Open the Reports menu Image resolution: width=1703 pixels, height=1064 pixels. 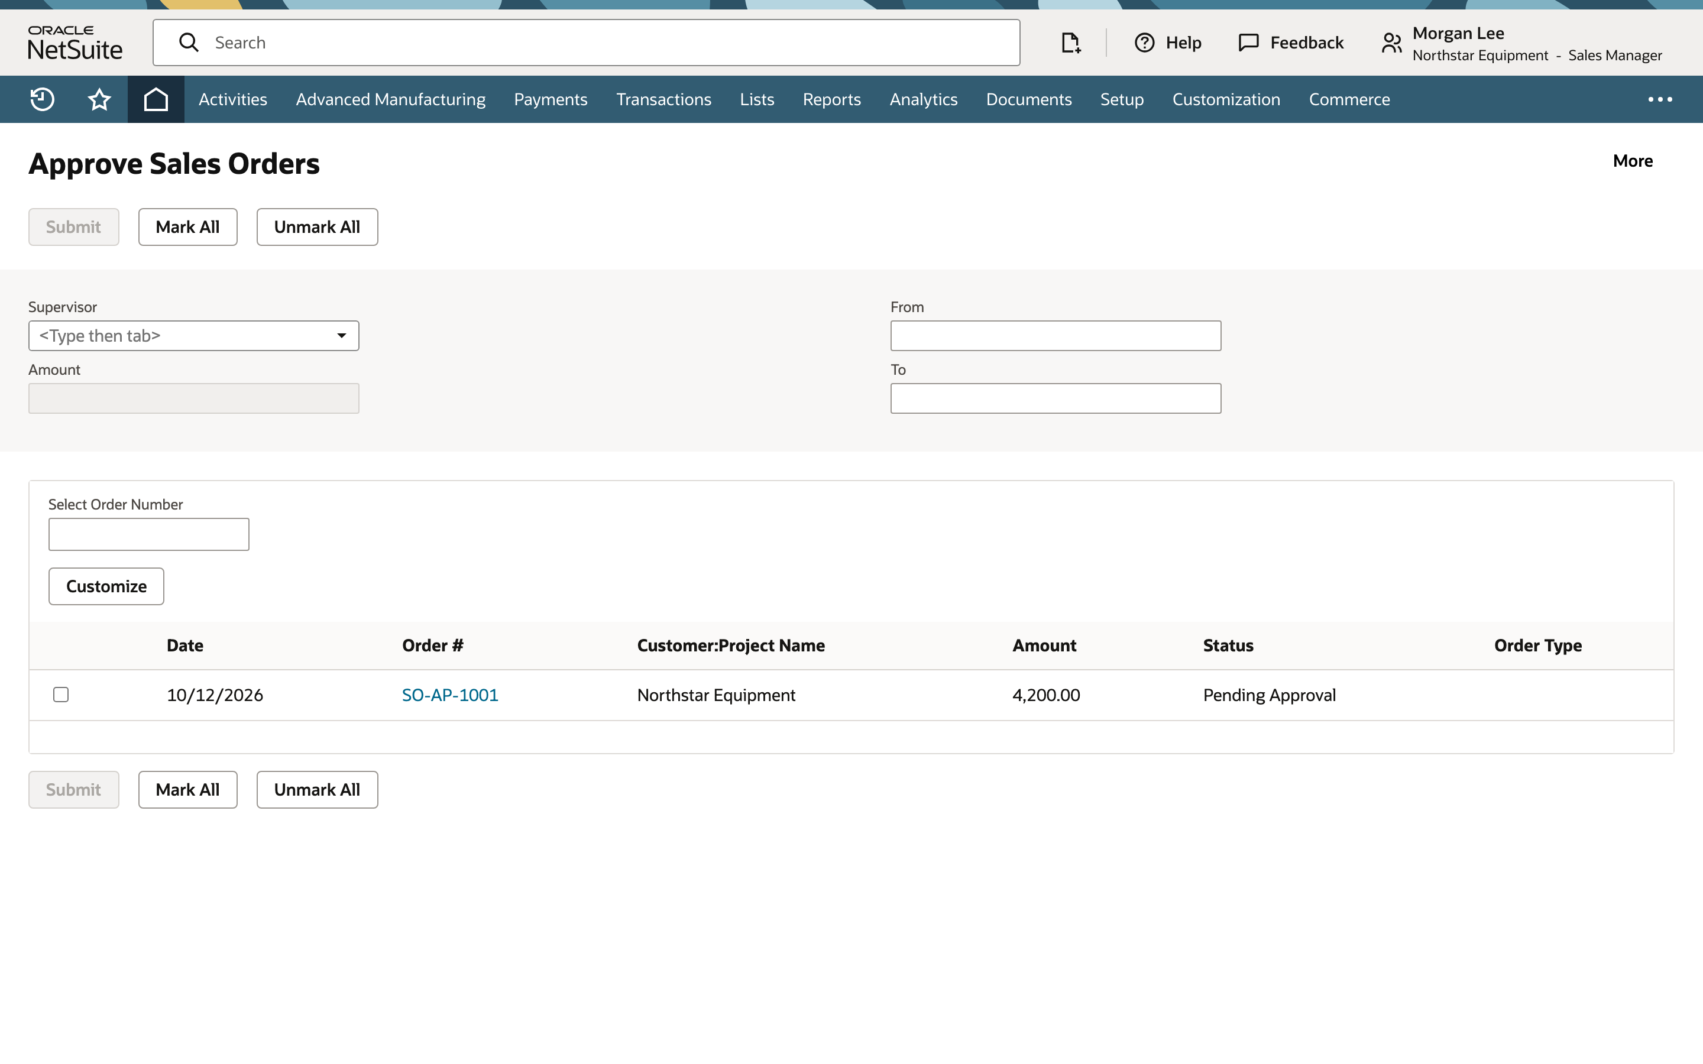click(832, 99)
